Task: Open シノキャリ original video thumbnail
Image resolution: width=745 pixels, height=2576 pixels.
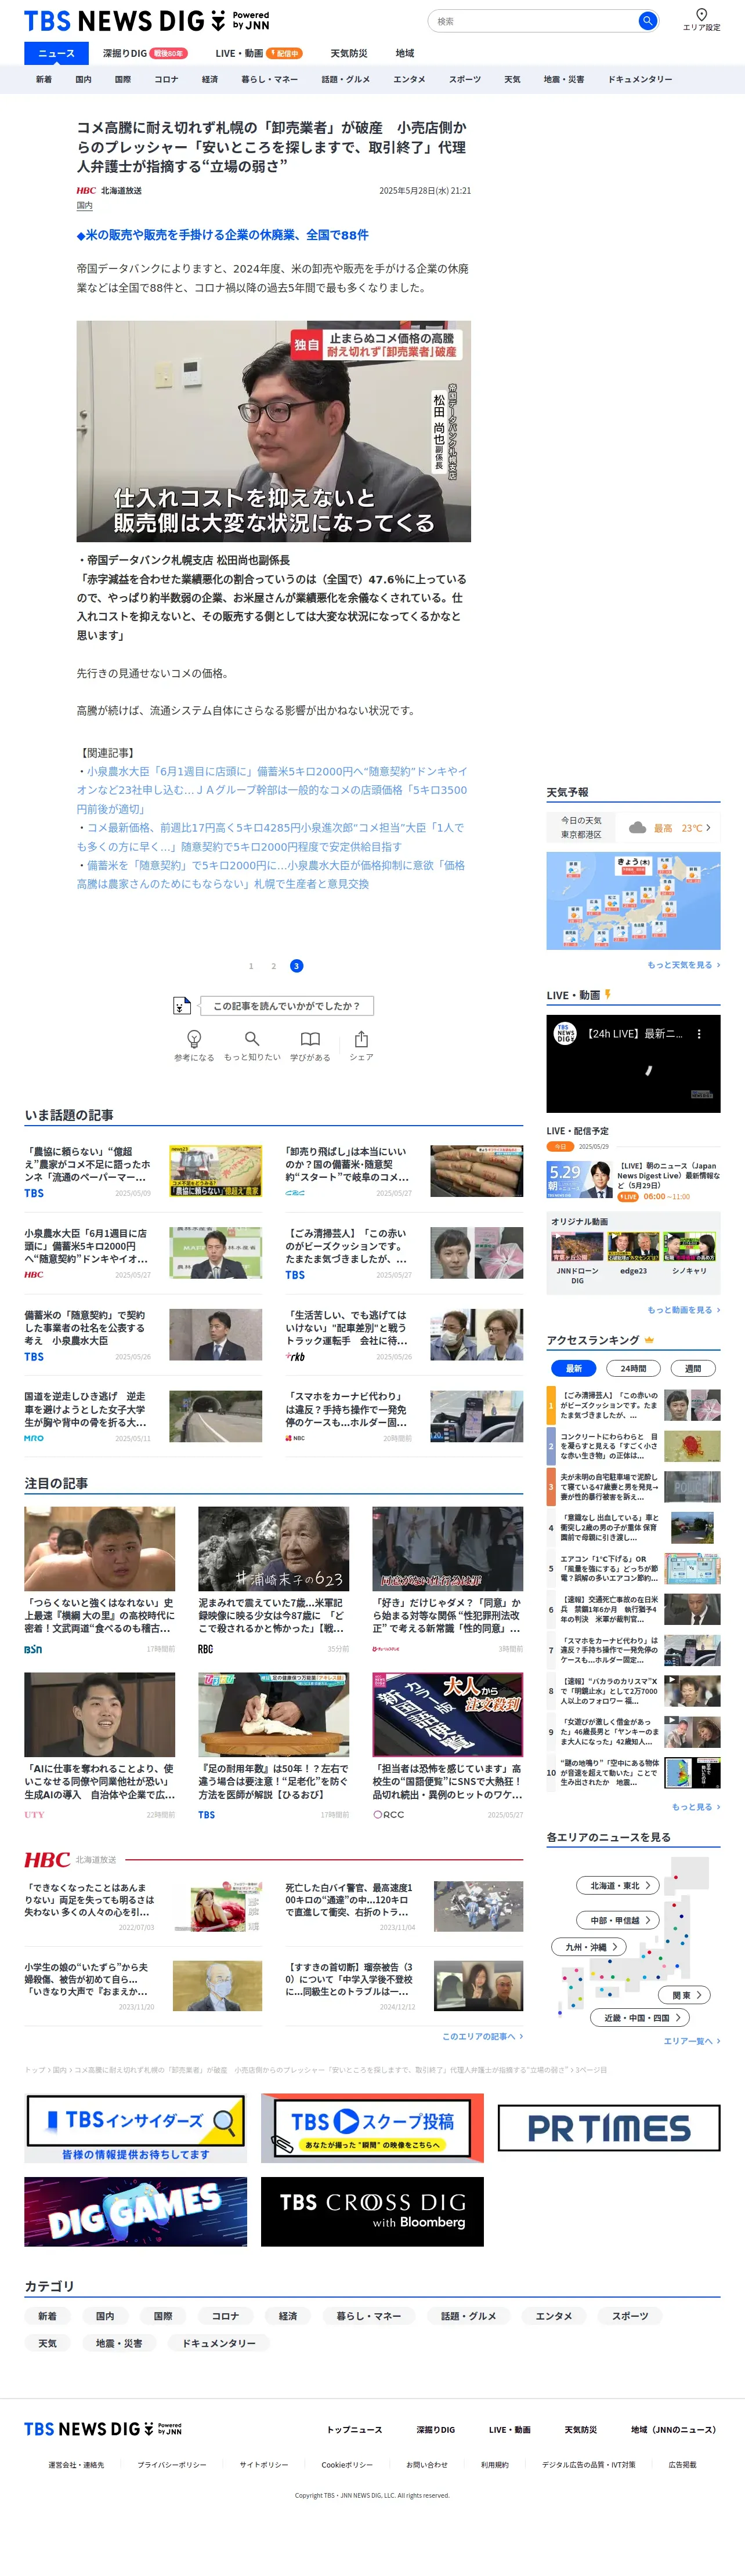Action: click(690, 1247)
